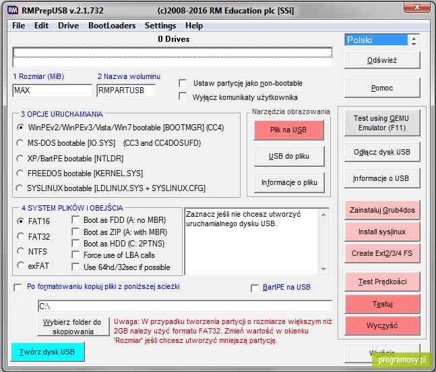The height and width of the screenshot is (372, 436).
Task: Click the Rozmiar (MiB) size input field
Action: pos(53,90)
